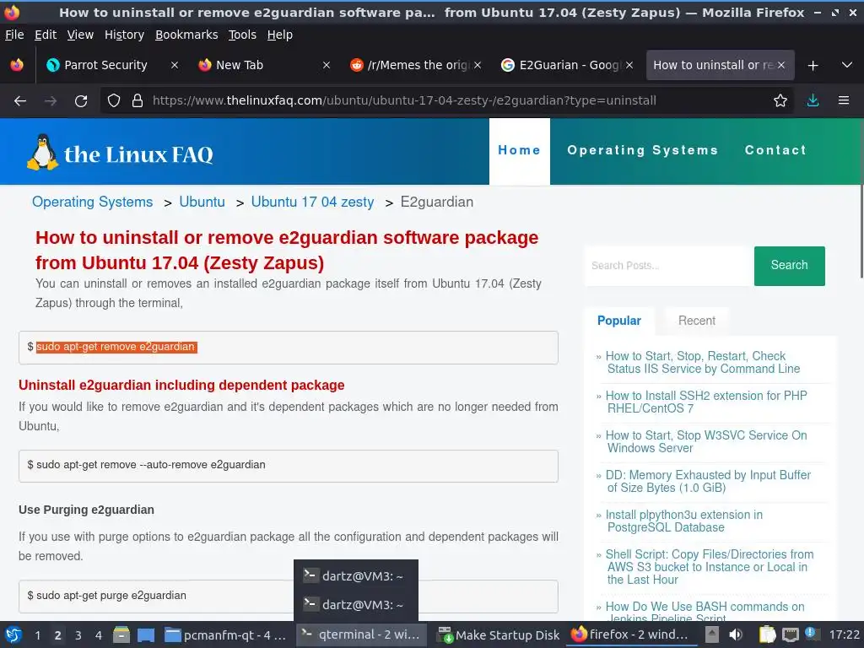Open the Shell Script AWS S3 bucket post
Image resolution: width=864 pixels, height=648 pixels.
click(x=709, y=567)
